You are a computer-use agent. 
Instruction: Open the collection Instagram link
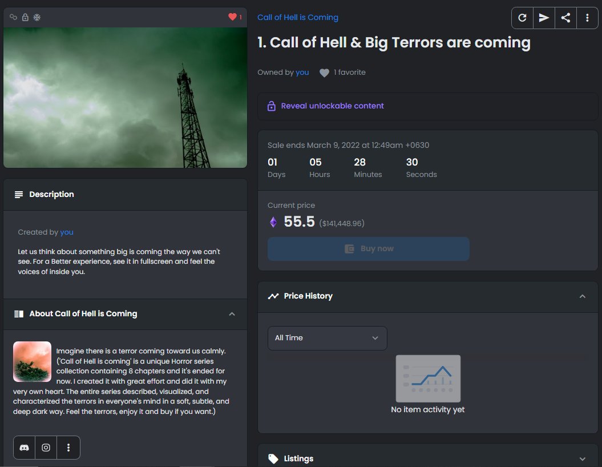point(46,448)
